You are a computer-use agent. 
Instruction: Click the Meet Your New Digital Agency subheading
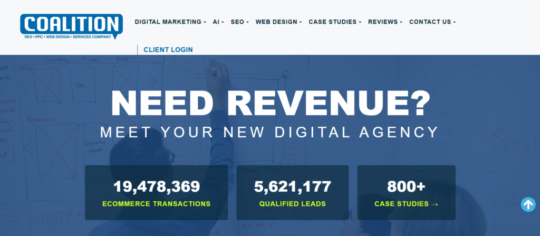coord(269,131)
